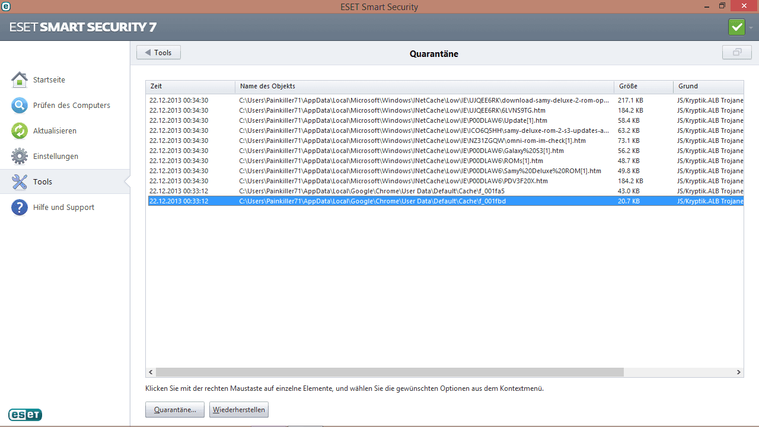
Task: Select the 6LVNS9TG.htm quarantine row
Action: pos(445,110)
